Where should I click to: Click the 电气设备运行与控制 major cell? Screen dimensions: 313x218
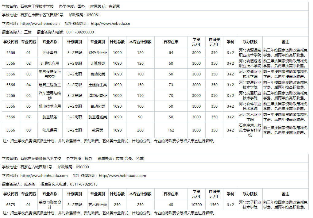[x=50, y=74]
